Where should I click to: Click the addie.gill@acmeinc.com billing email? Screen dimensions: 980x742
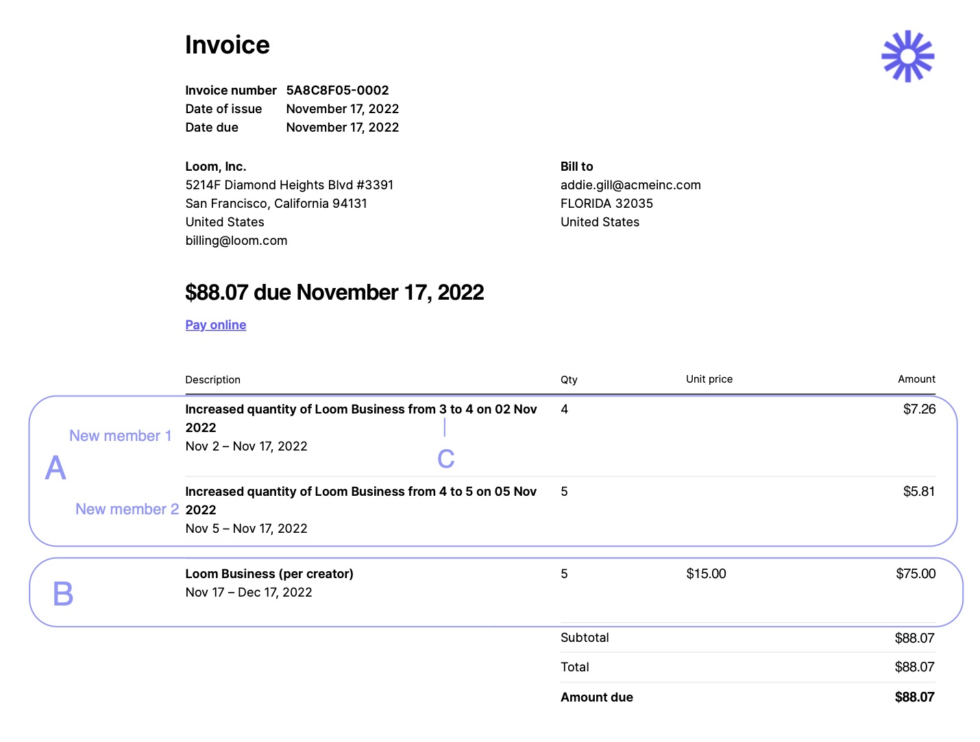[x=630, y=185]
